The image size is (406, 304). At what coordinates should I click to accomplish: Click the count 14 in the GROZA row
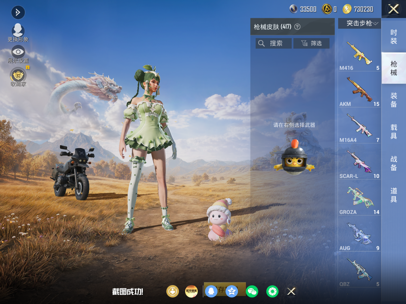click(376, 212)
